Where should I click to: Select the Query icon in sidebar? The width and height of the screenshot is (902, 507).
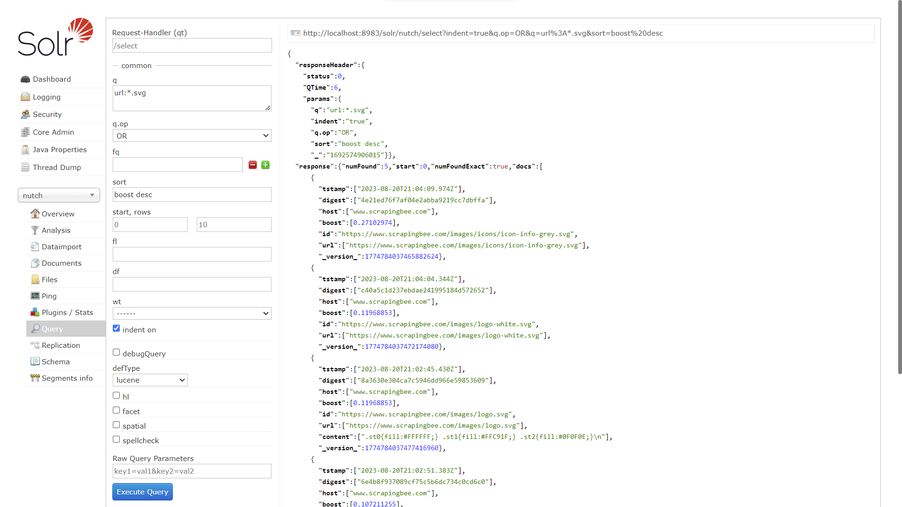35,328
